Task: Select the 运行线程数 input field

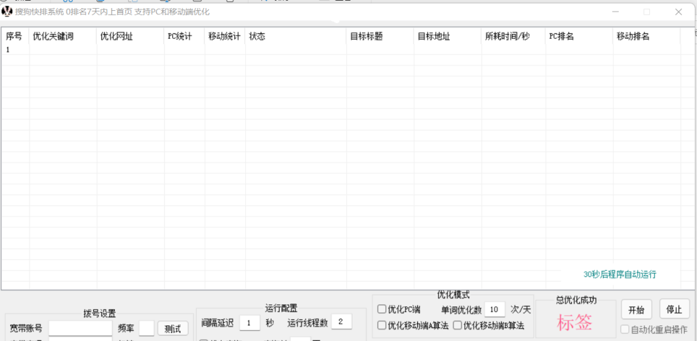Action: click(341, 322)
